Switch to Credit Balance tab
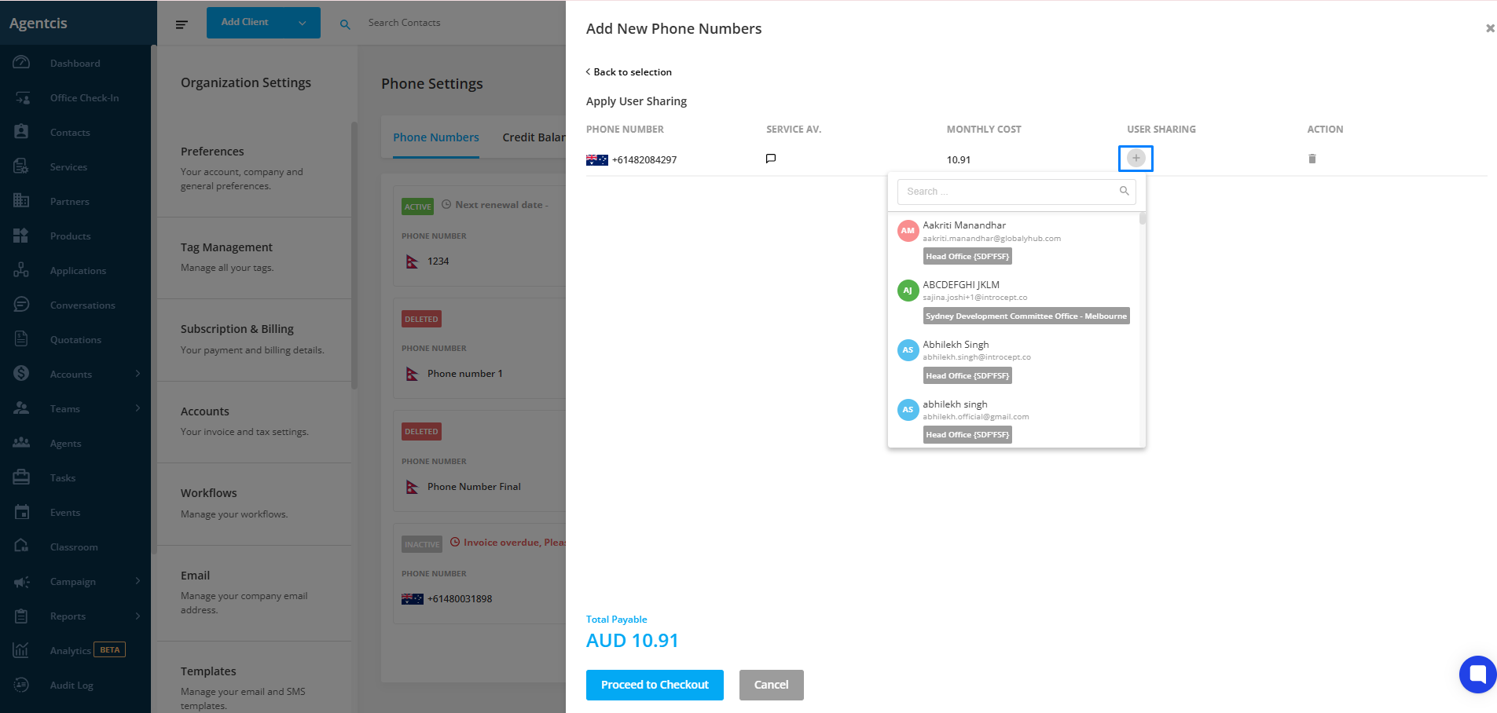 click(534, 137)
